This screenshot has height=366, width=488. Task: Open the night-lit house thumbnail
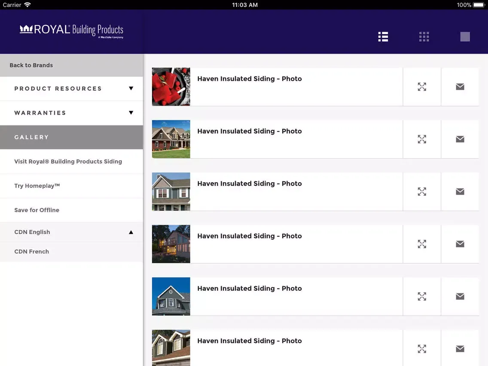click(171, 244)
